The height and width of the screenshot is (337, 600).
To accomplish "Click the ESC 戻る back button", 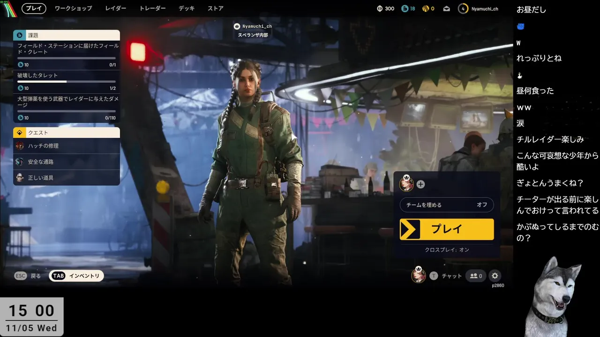I will [x=28, y=276].
